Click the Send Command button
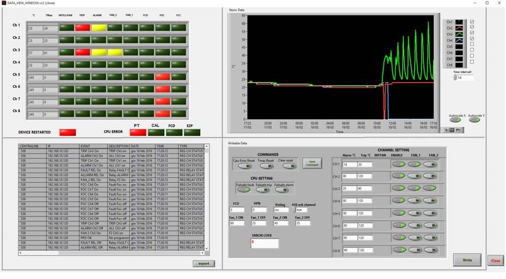Image resolution: width=506 pixels, height=279 pixels. [x=312, y=163]
